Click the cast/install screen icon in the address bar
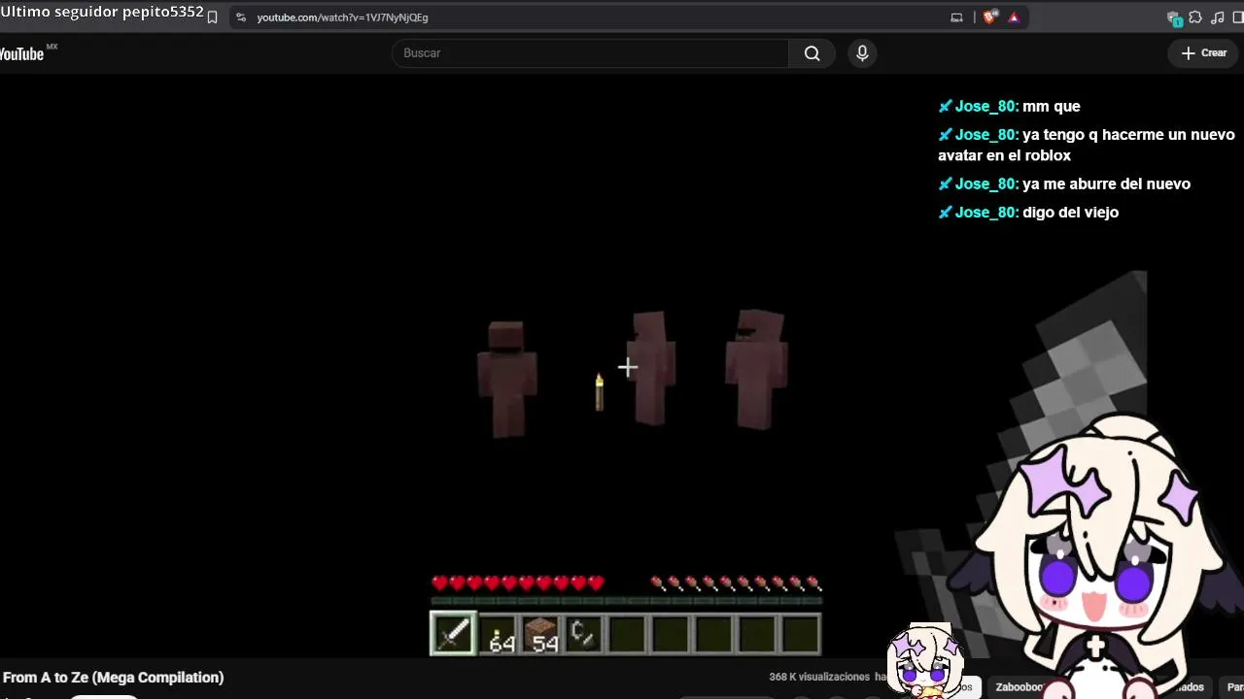The height and width of the screenshot is (699, 1244). point(956,17)
